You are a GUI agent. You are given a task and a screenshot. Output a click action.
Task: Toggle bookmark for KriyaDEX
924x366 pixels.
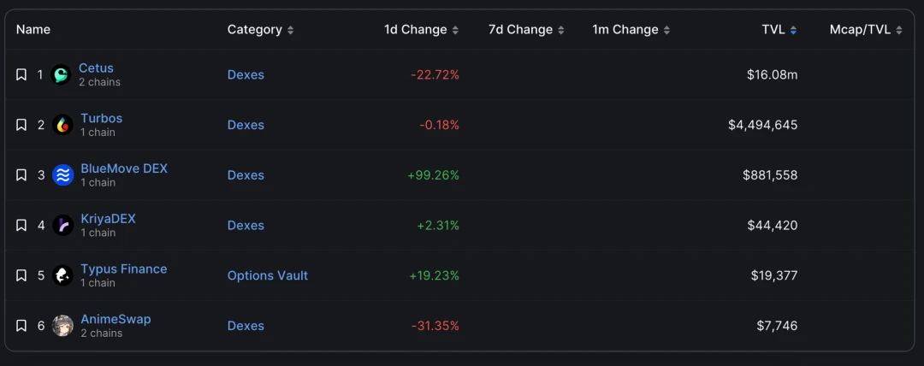click(x=21, y=225)
